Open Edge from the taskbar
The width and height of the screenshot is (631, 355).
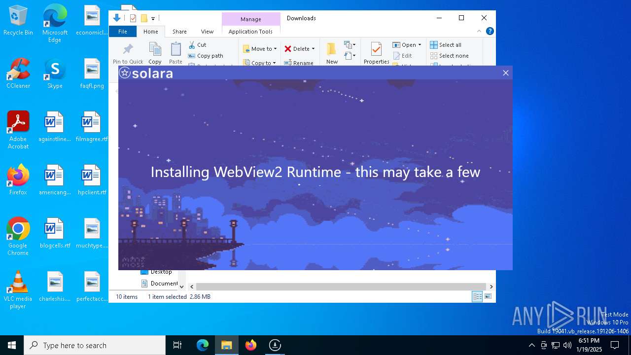(x=203, y=345)
